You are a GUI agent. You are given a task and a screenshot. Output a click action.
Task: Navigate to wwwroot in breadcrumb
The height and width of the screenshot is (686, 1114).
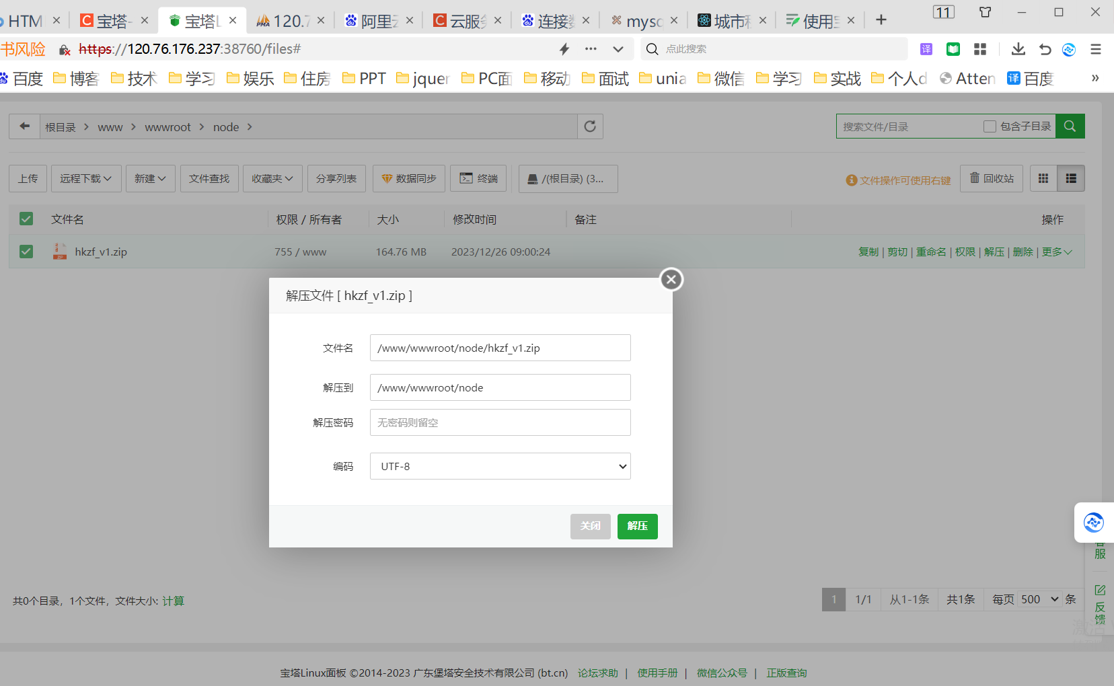point(168,127)
